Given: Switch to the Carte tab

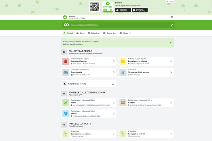Looking at the screenshot, I should point(81,33).
